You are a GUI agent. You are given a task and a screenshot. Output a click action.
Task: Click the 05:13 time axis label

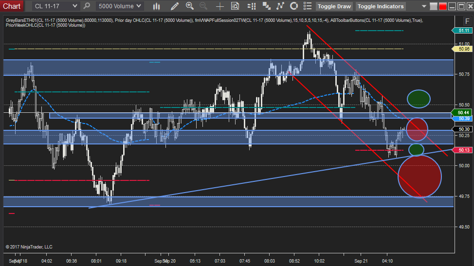tap(195, 261)
